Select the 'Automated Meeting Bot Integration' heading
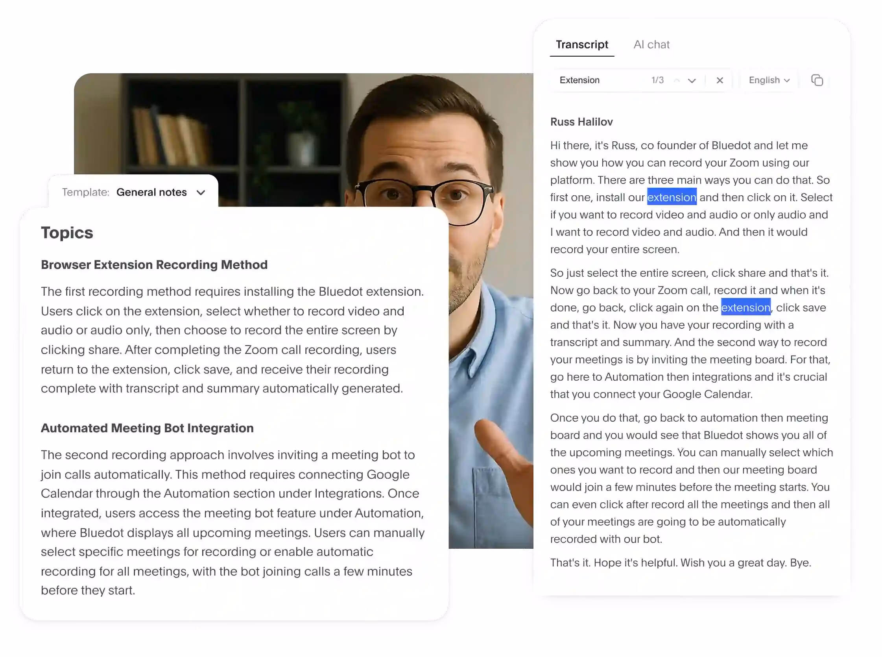Image resolution: width=882 pixels, height=657 pixels. [147, 428]
